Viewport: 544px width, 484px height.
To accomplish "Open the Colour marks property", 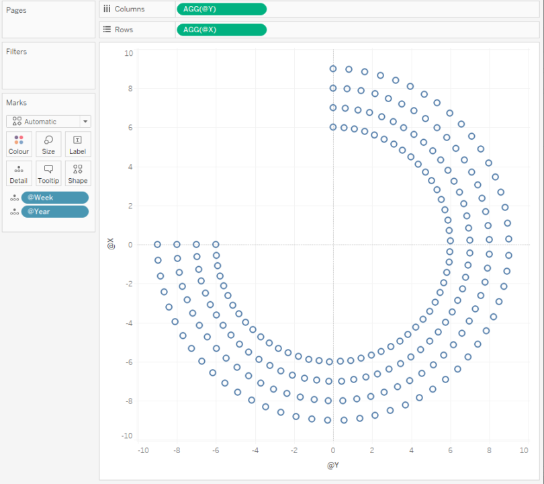I will point(18,144).
